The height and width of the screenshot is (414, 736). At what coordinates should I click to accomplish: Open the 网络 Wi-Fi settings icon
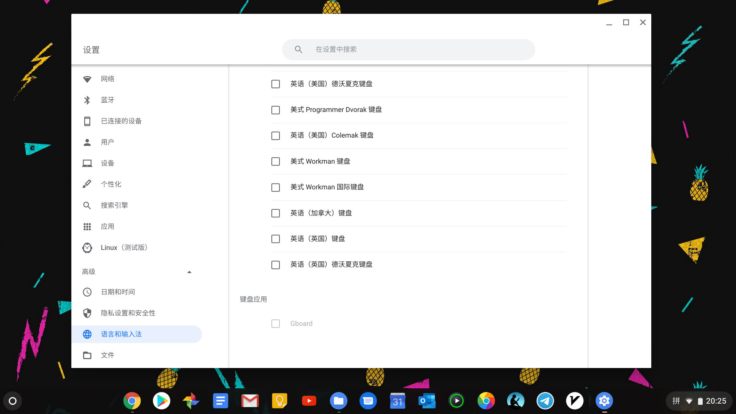(x=87, y=79)
